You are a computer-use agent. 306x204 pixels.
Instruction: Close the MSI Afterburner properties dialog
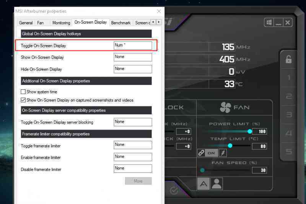(x=159, y=11)
